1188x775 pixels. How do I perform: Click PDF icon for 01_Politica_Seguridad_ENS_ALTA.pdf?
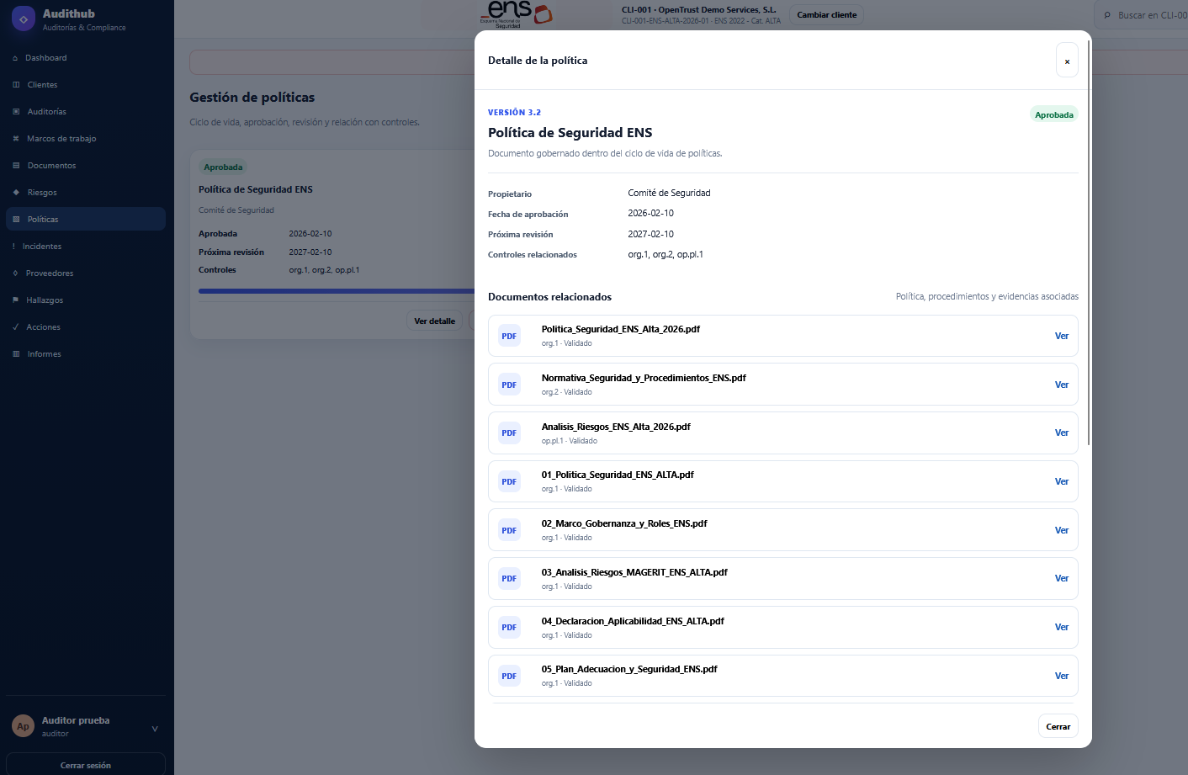point(509,481)
